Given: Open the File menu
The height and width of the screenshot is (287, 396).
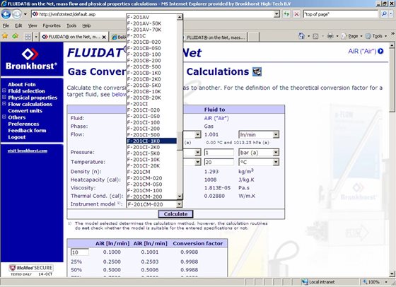Looking at the screenshot, I should click(6, 25).
